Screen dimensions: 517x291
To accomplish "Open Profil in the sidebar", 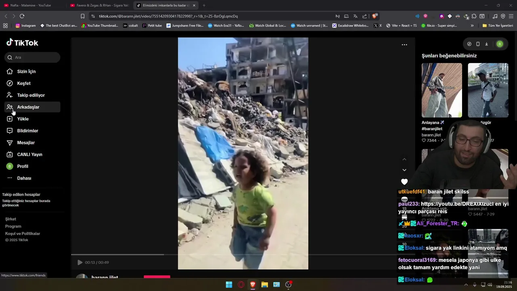I will coord(32,166).
